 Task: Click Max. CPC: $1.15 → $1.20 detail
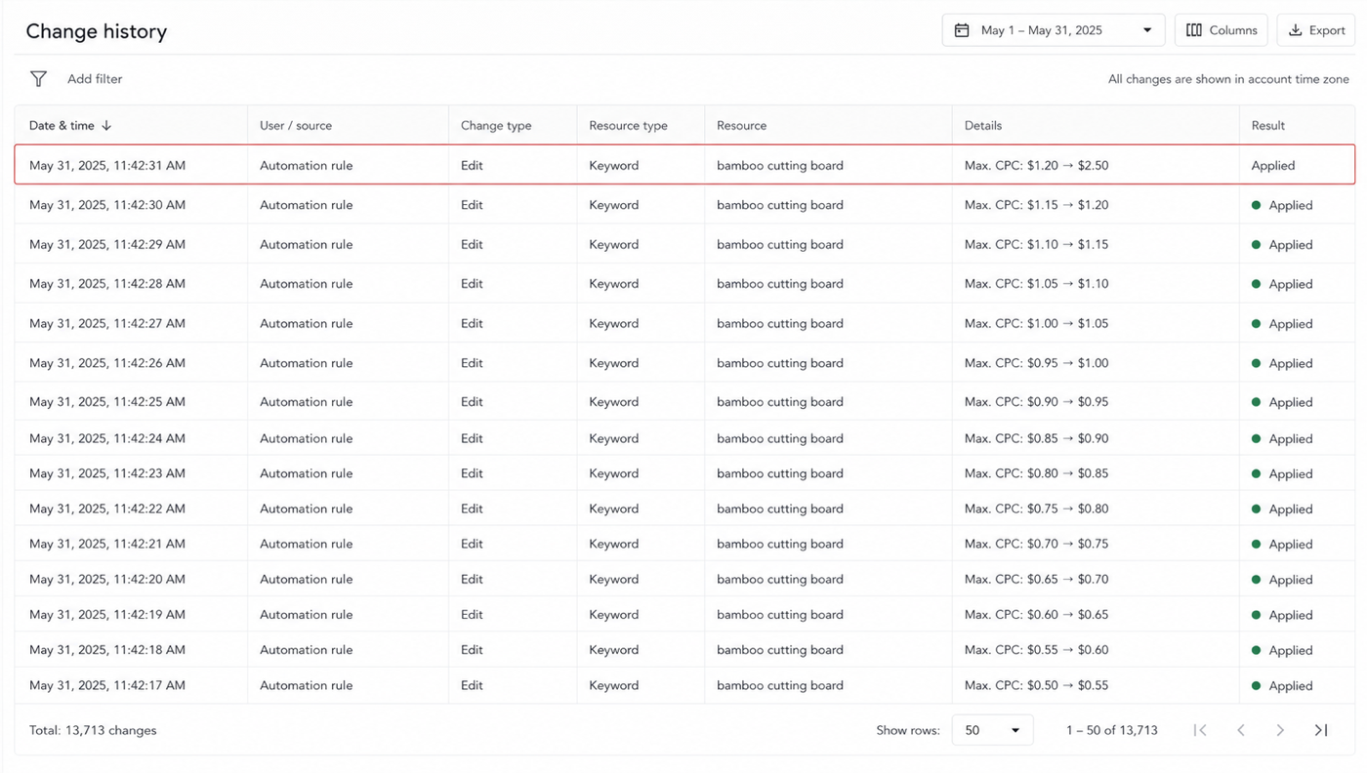(x=1036, y=205)
